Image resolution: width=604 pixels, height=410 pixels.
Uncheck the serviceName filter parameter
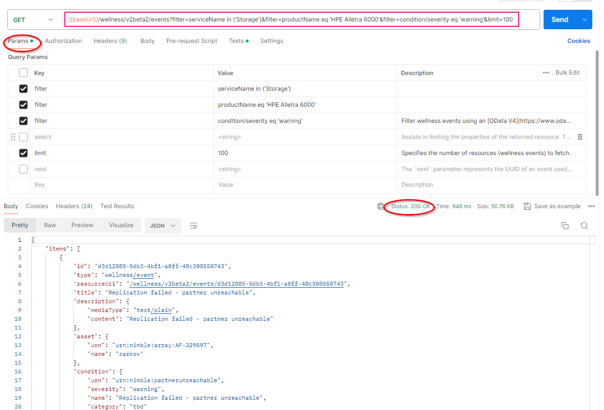pos(23,89)
